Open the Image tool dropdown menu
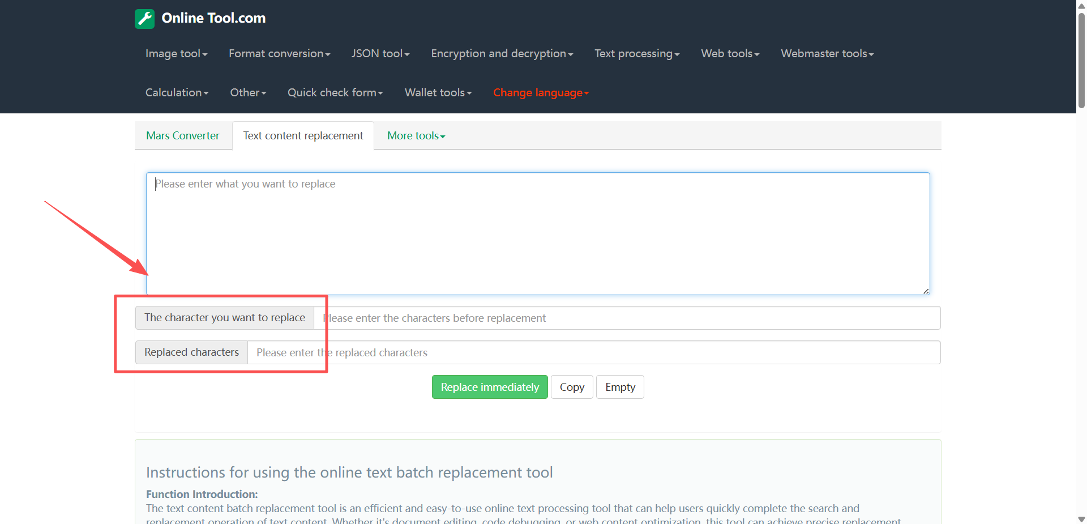The image size is (1087, 524). 176,54
